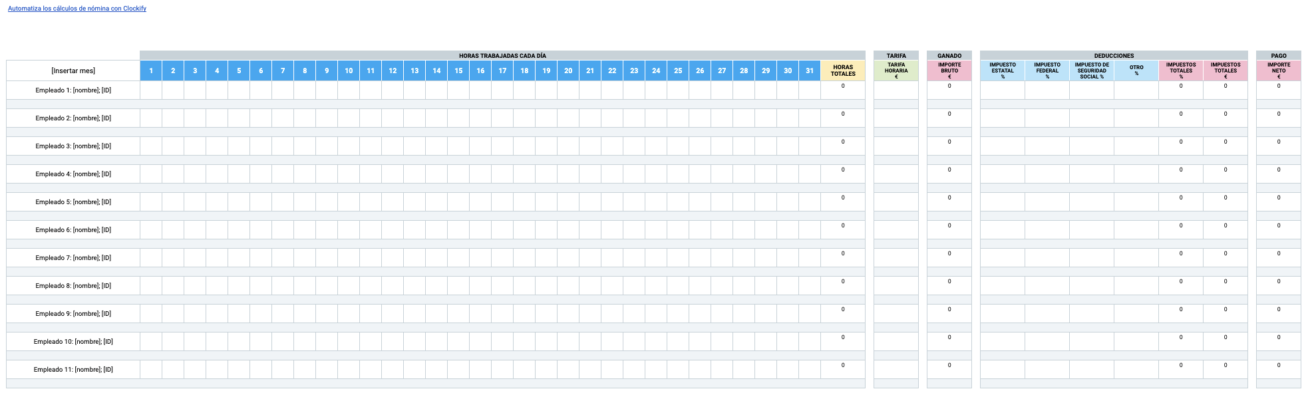Select Empleado 11's impuestos totales € value

point(1226,370)
